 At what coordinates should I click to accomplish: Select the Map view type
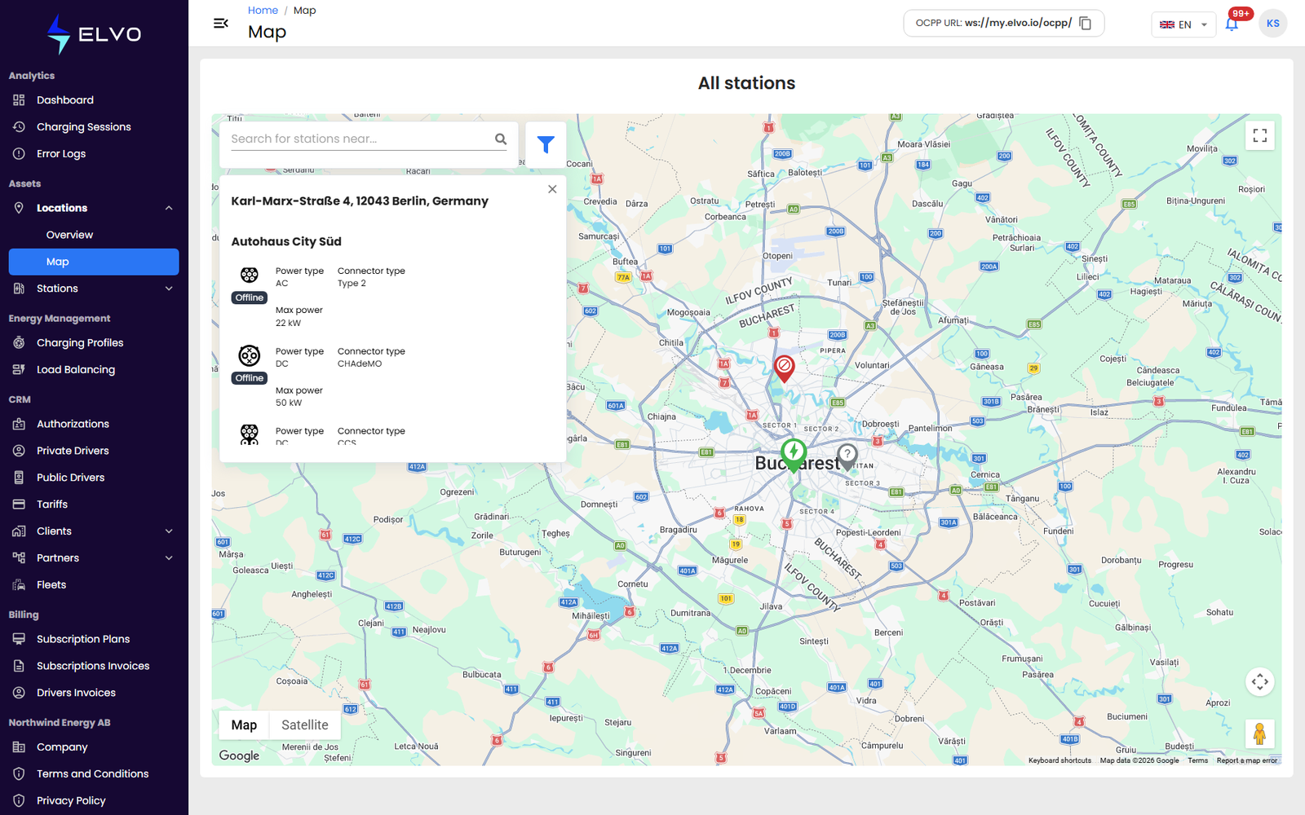244,725
